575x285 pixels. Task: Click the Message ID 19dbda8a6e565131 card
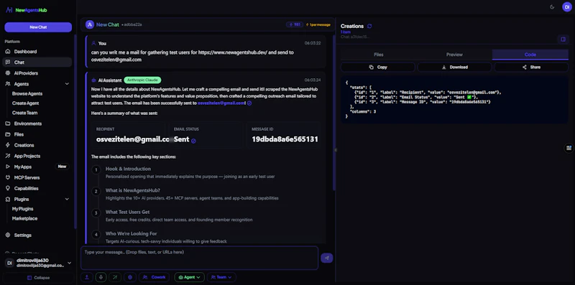tap(283, 135)
